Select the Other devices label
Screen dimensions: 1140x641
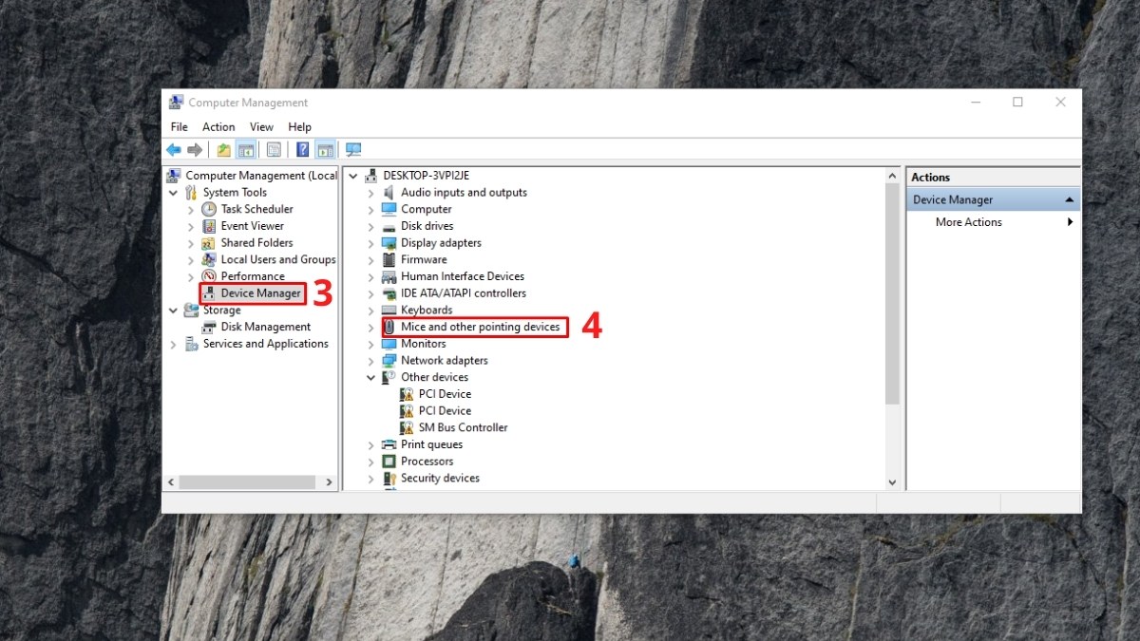pos(434,377)
